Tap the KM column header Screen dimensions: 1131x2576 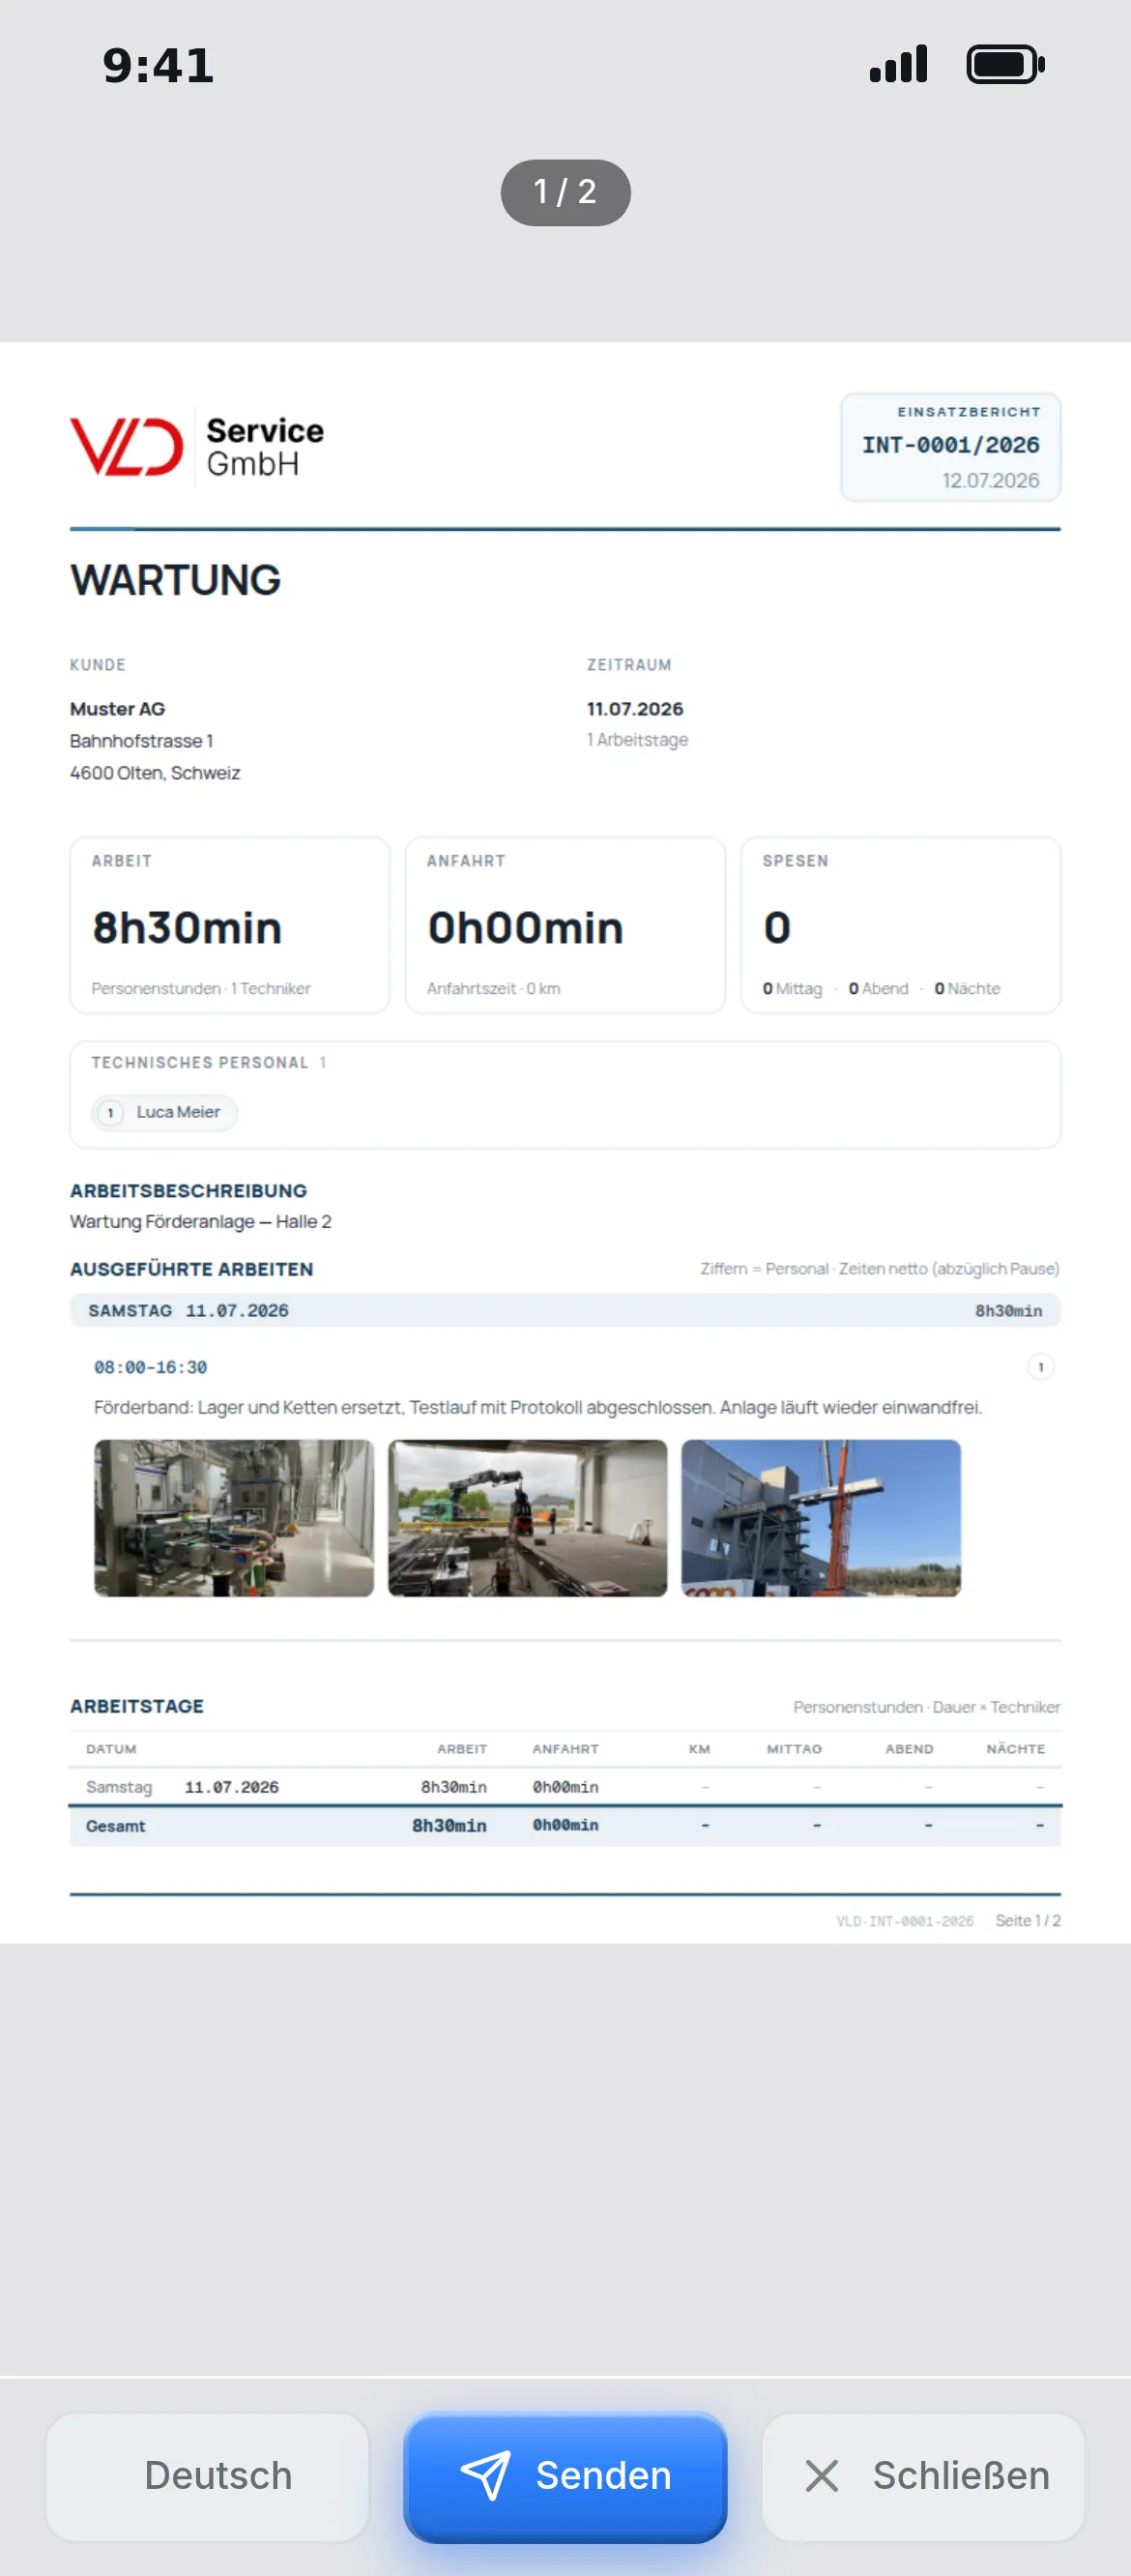(699, 1748)
